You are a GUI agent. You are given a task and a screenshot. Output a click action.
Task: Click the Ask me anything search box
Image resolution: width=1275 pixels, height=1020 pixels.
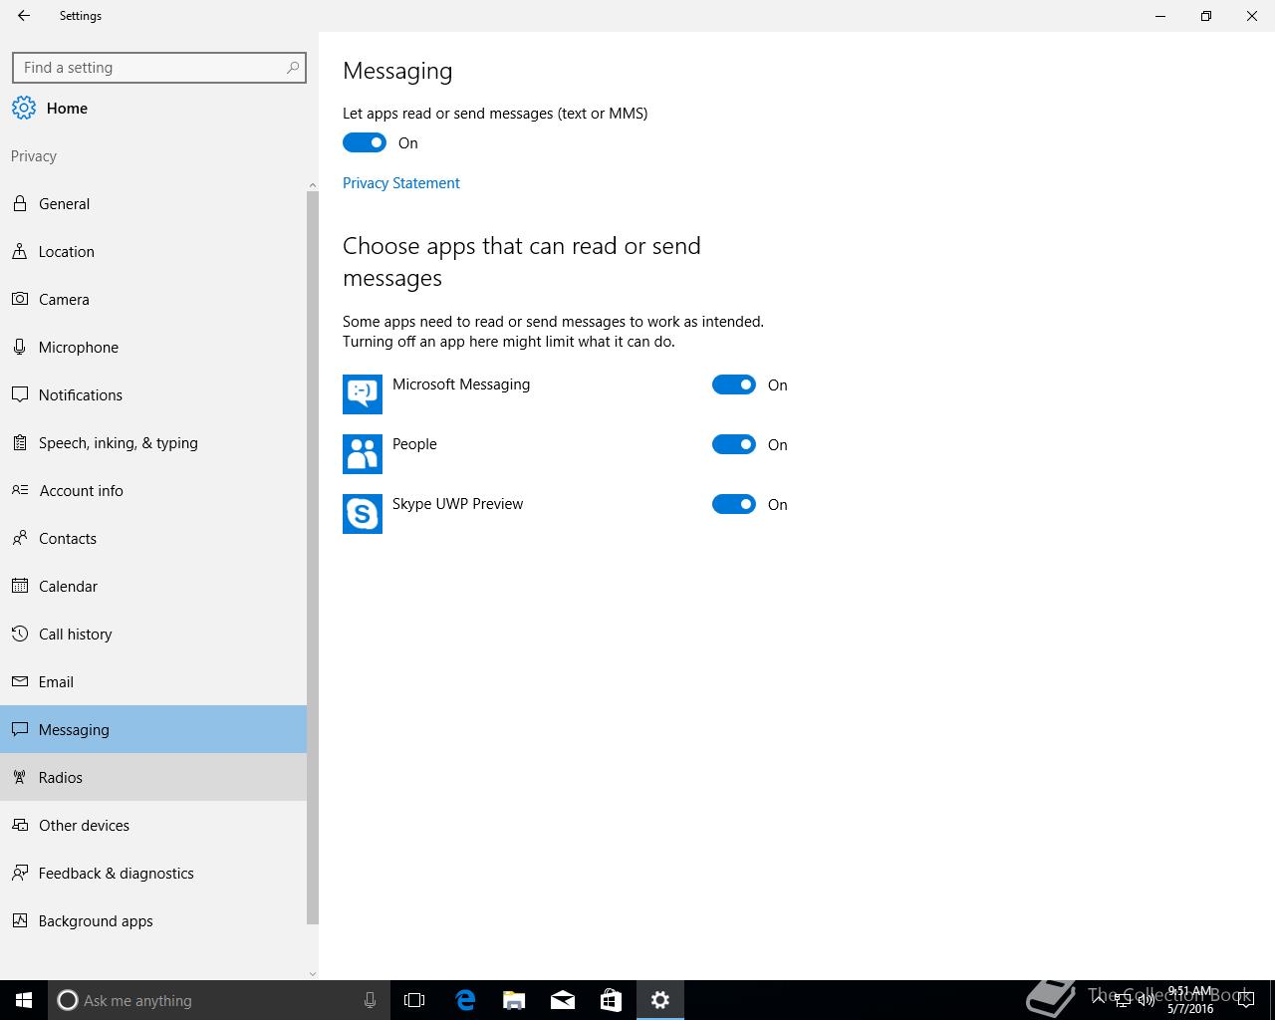click(x=218, y=1000)
